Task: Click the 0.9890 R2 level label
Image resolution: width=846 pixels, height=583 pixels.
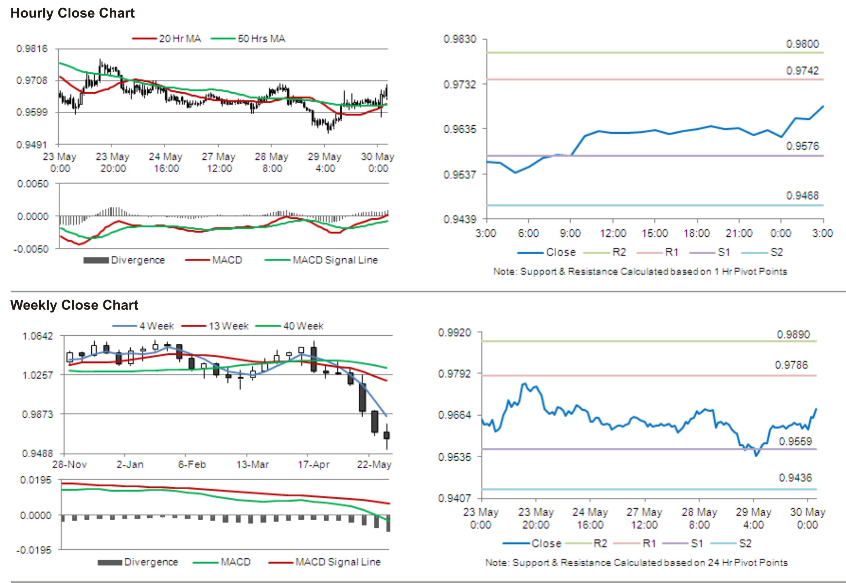Action: [x=793, y=335]
